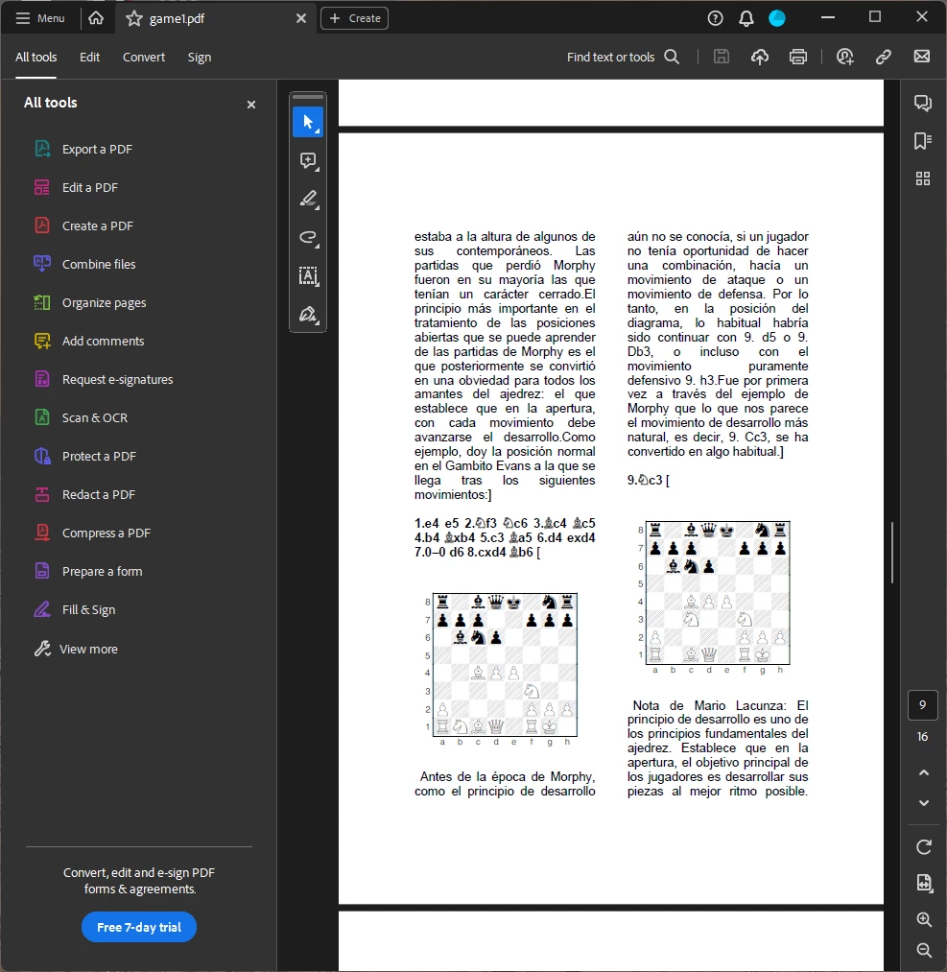Click the left chess diagram
Screen dimensions: 947x972
pos(505,665)
